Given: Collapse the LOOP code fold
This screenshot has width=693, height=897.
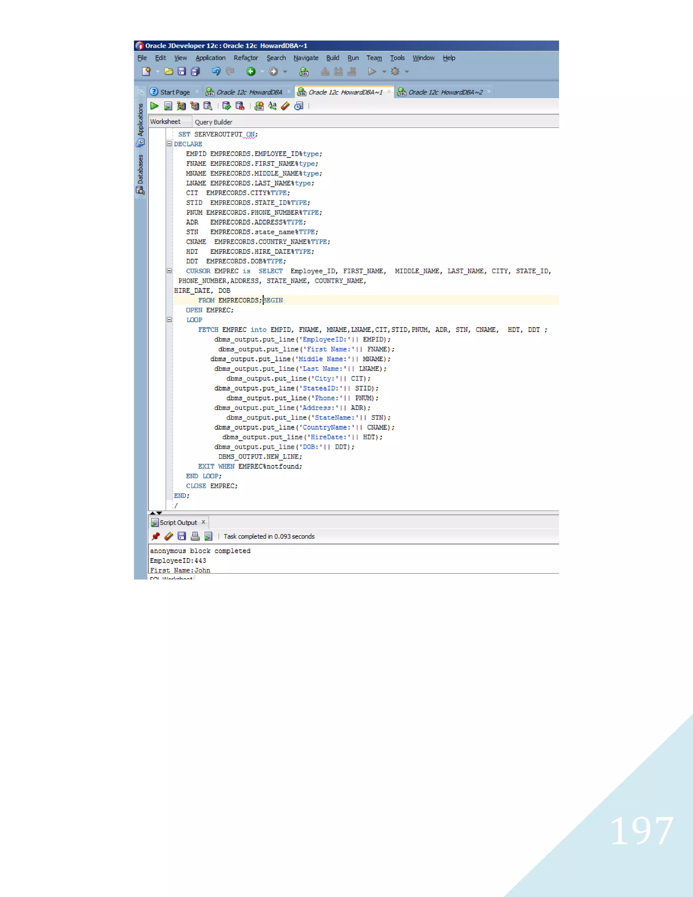Looking at the screenshot, I should point(169,320).
